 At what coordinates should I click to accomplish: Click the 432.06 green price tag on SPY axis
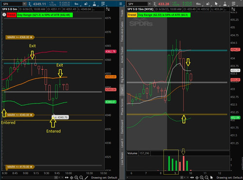point(235,117)
